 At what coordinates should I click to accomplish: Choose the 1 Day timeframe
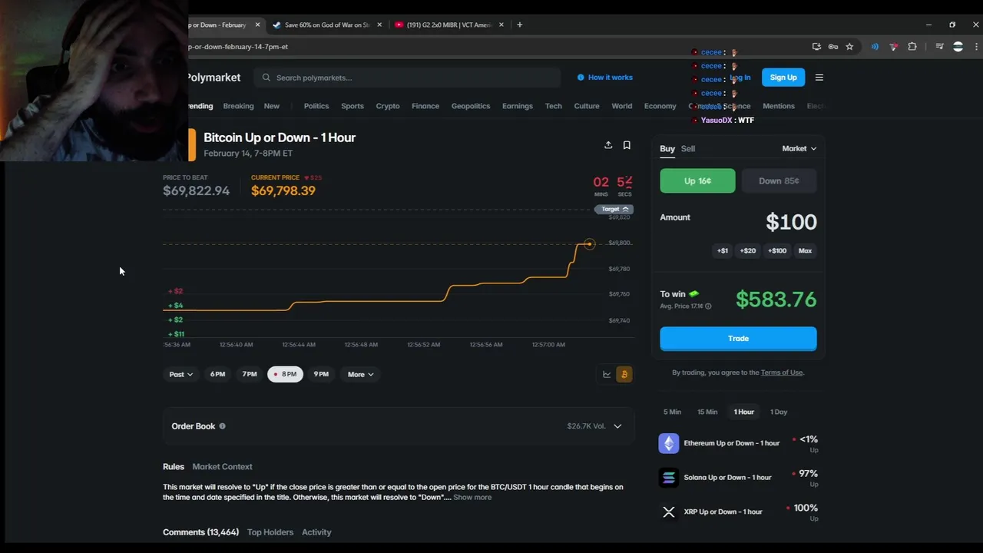(x=779, y=412)
